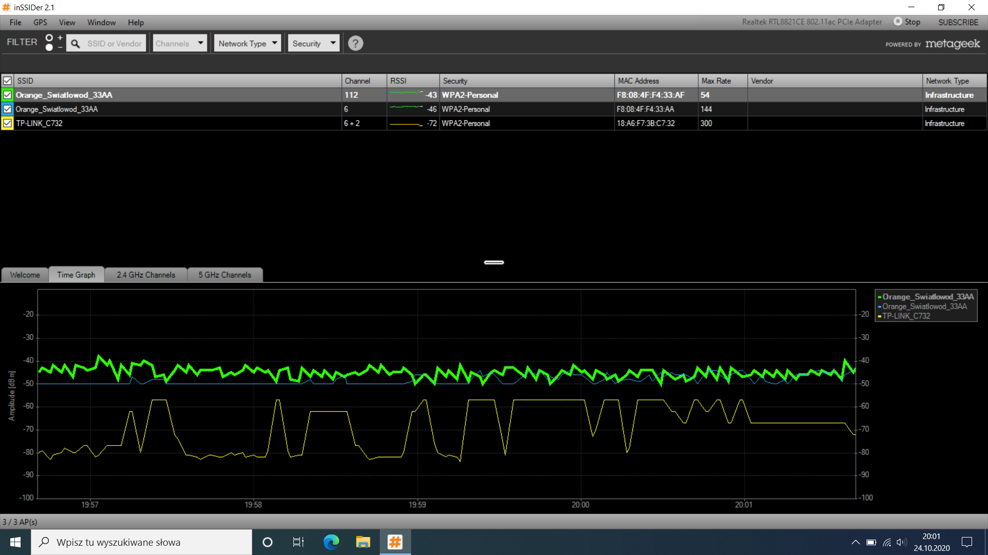
Task: Switch to the 2.4 GHz Channels tab
Action: tap(146, 275)
